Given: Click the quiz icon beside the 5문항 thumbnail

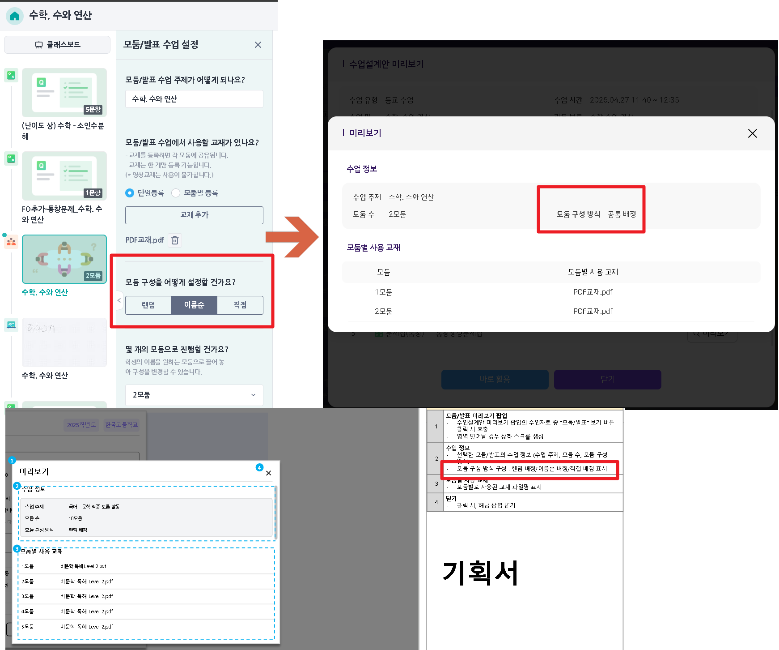Looking at the screenshot, I should point(11,75).
